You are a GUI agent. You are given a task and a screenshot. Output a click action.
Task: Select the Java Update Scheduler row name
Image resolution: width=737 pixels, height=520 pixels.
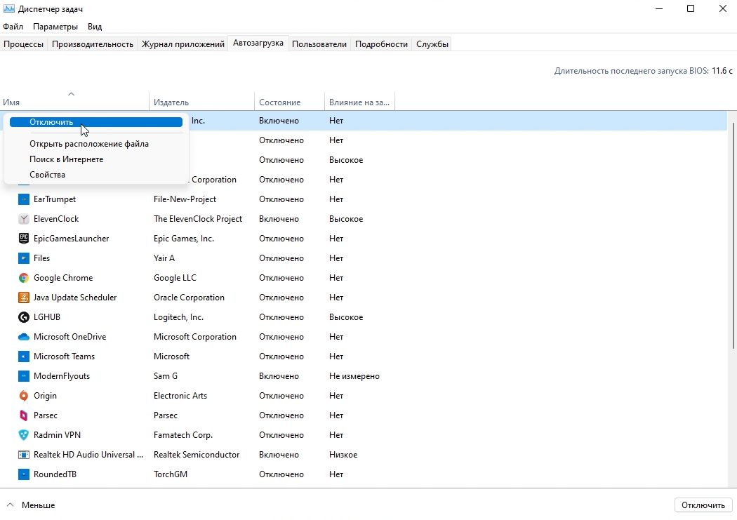point(74,298)
